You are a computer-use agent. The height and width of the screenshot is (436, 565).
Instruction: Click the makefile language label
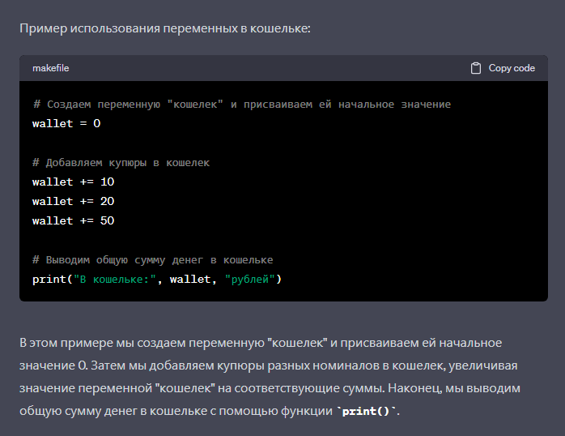(51, 68)
